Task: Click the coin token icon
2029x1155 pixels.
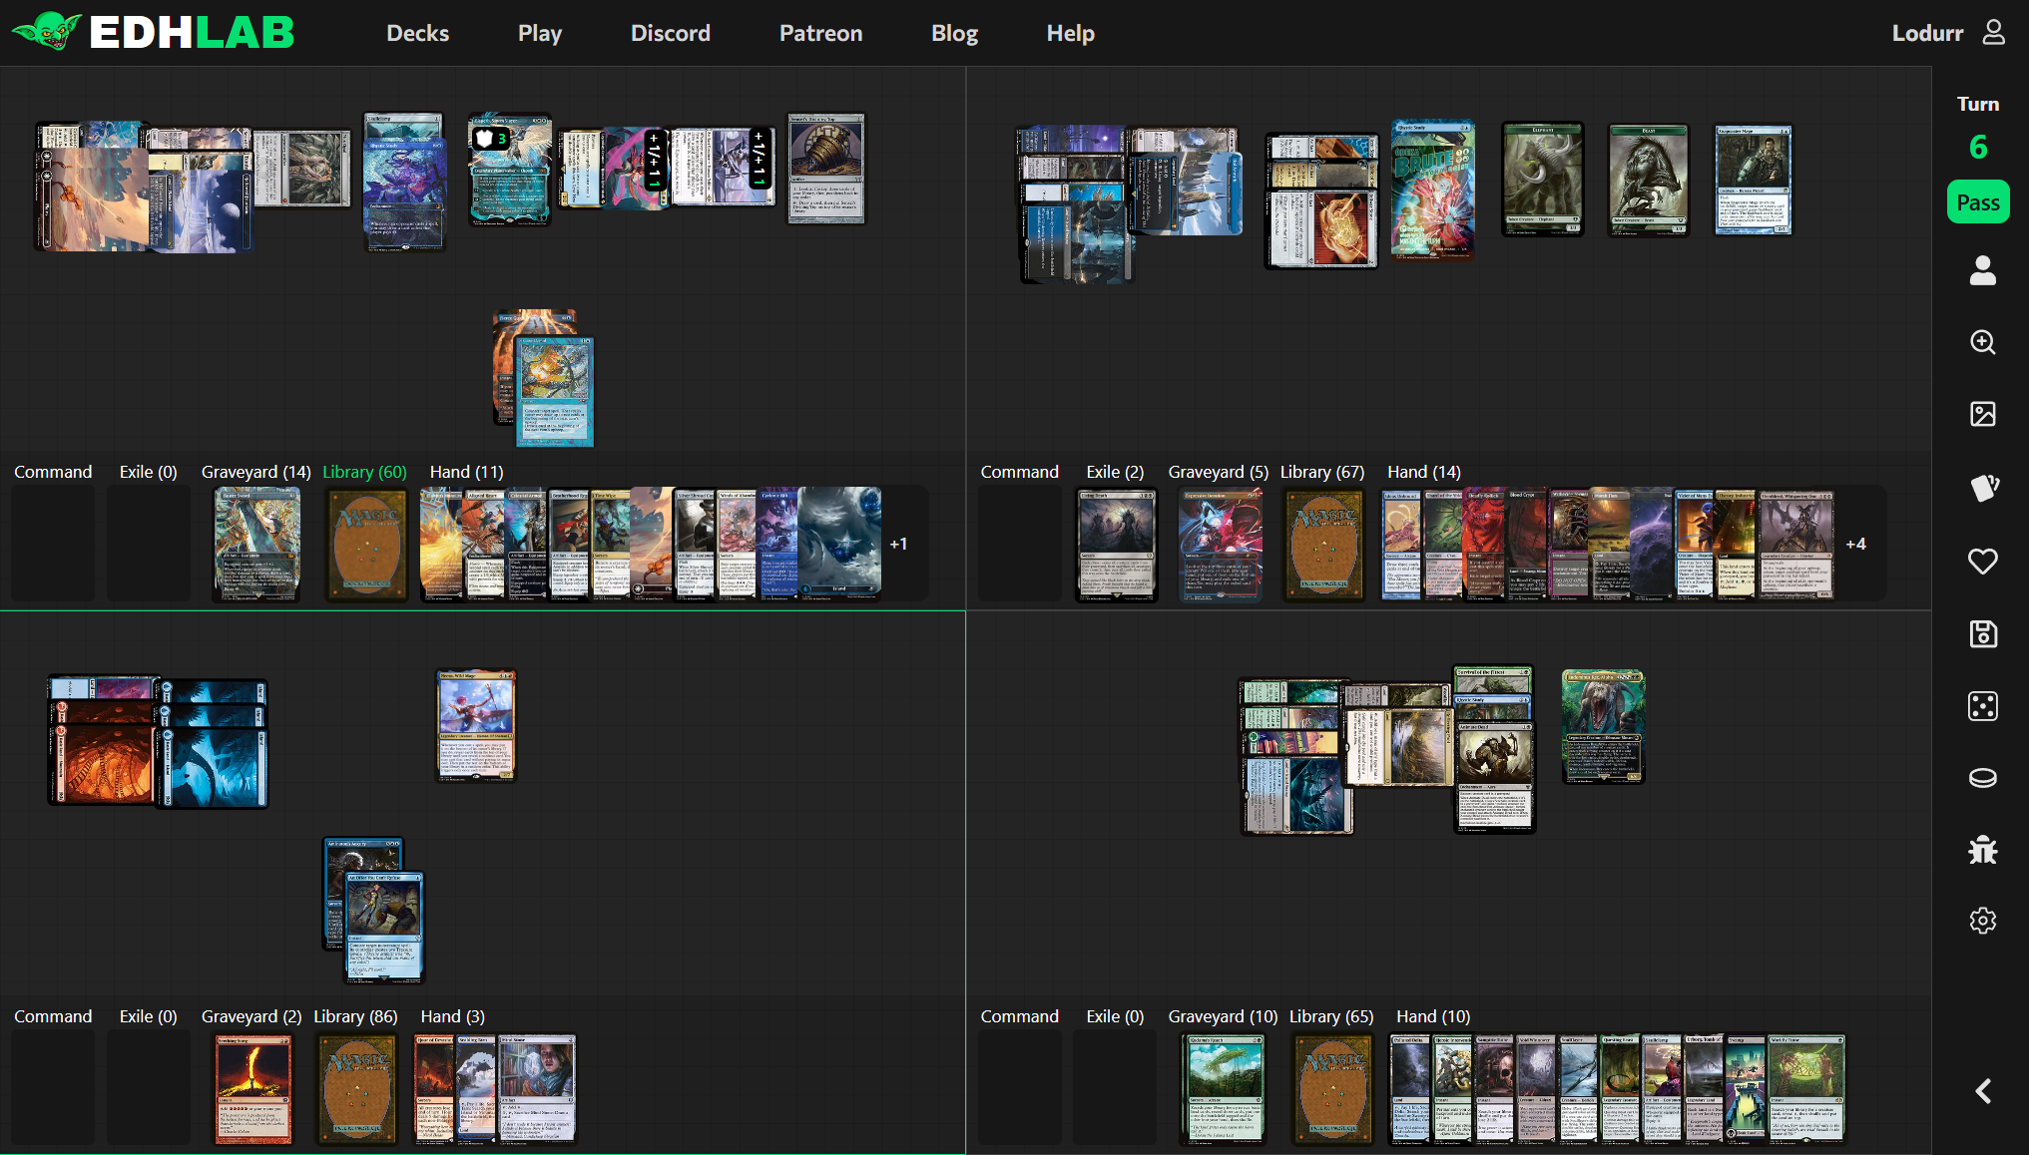Action: (x=1982, y=778)
